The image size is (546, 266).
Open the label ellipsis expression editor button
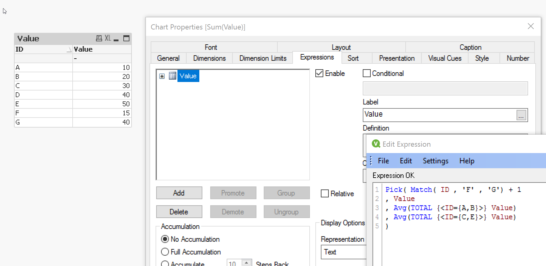521,115
